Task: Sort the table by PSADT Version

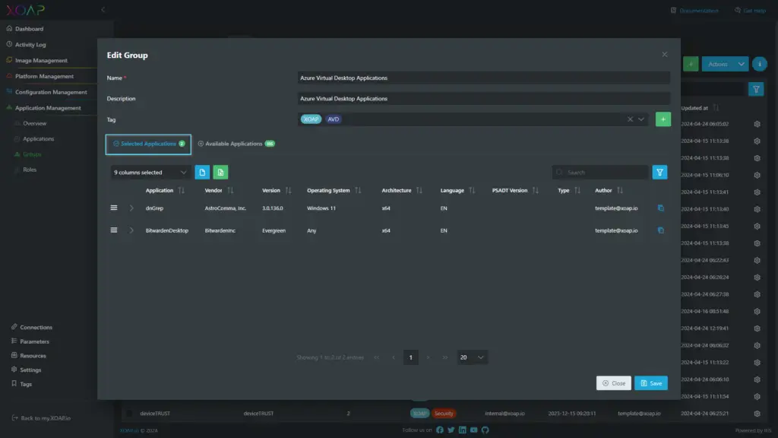Action: pyautogui.click(x=536, y=190)
